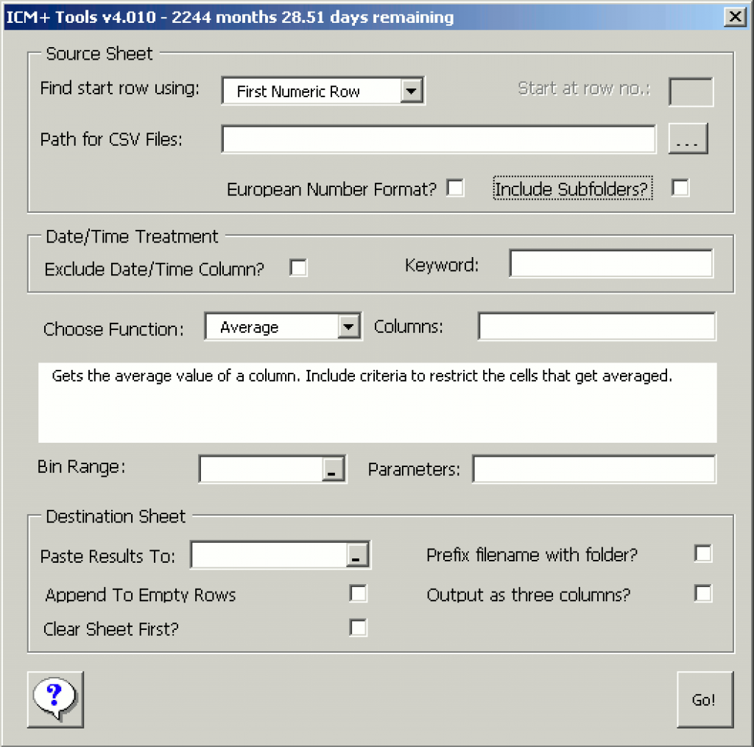
Task: Enable Append To Empty Rows checkbox
Action: tap(358, 594)
